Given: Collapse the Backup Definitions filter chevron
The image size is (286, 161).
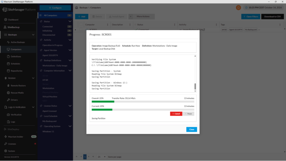Looking at the screenshot, I should coord(70,60).
